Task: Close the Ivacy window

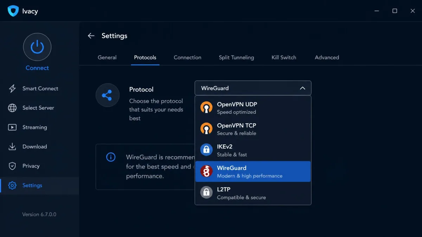Action: click(413, 11)
